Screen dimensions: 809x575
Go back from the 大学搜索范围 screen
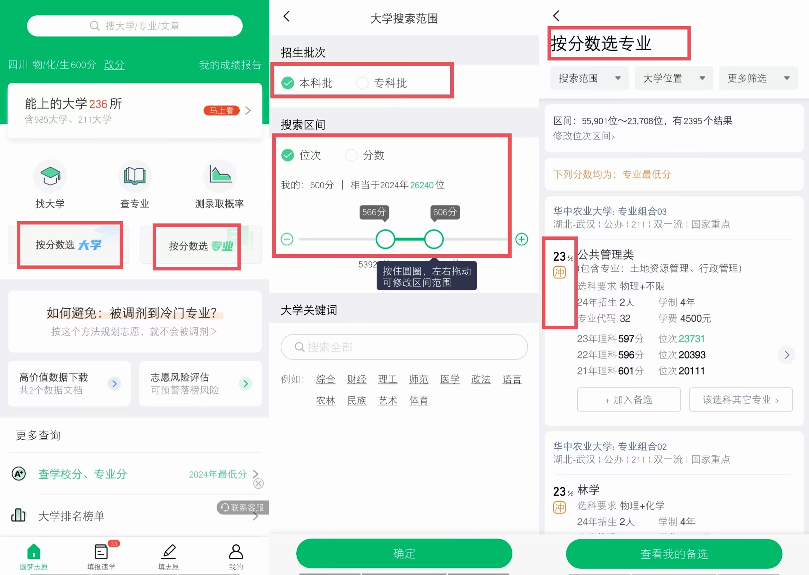(x=287, y=16)
